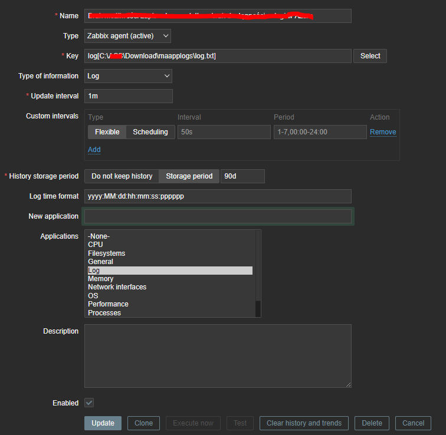
Task: Click the New application input field
Action: (218, 216)
